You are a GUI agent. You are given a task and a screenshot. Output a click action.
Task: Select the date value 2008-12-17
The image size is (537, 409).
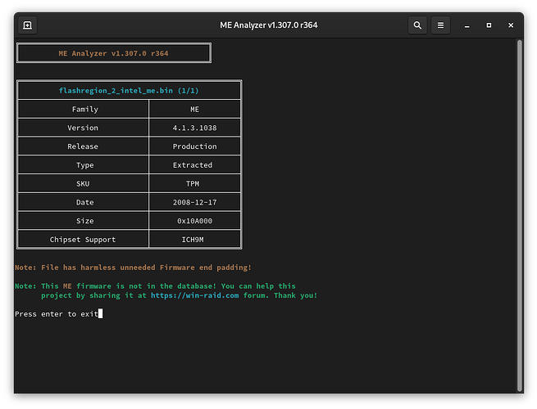tap(194, 202)
